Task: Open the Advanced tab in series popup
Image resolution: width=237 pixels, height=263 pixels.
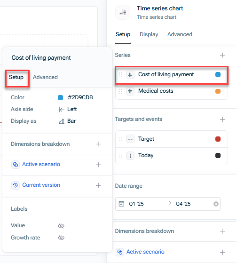Action: click(45, 77)
